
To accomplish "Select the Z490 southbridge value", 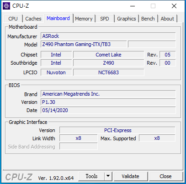I will (108, 63).
